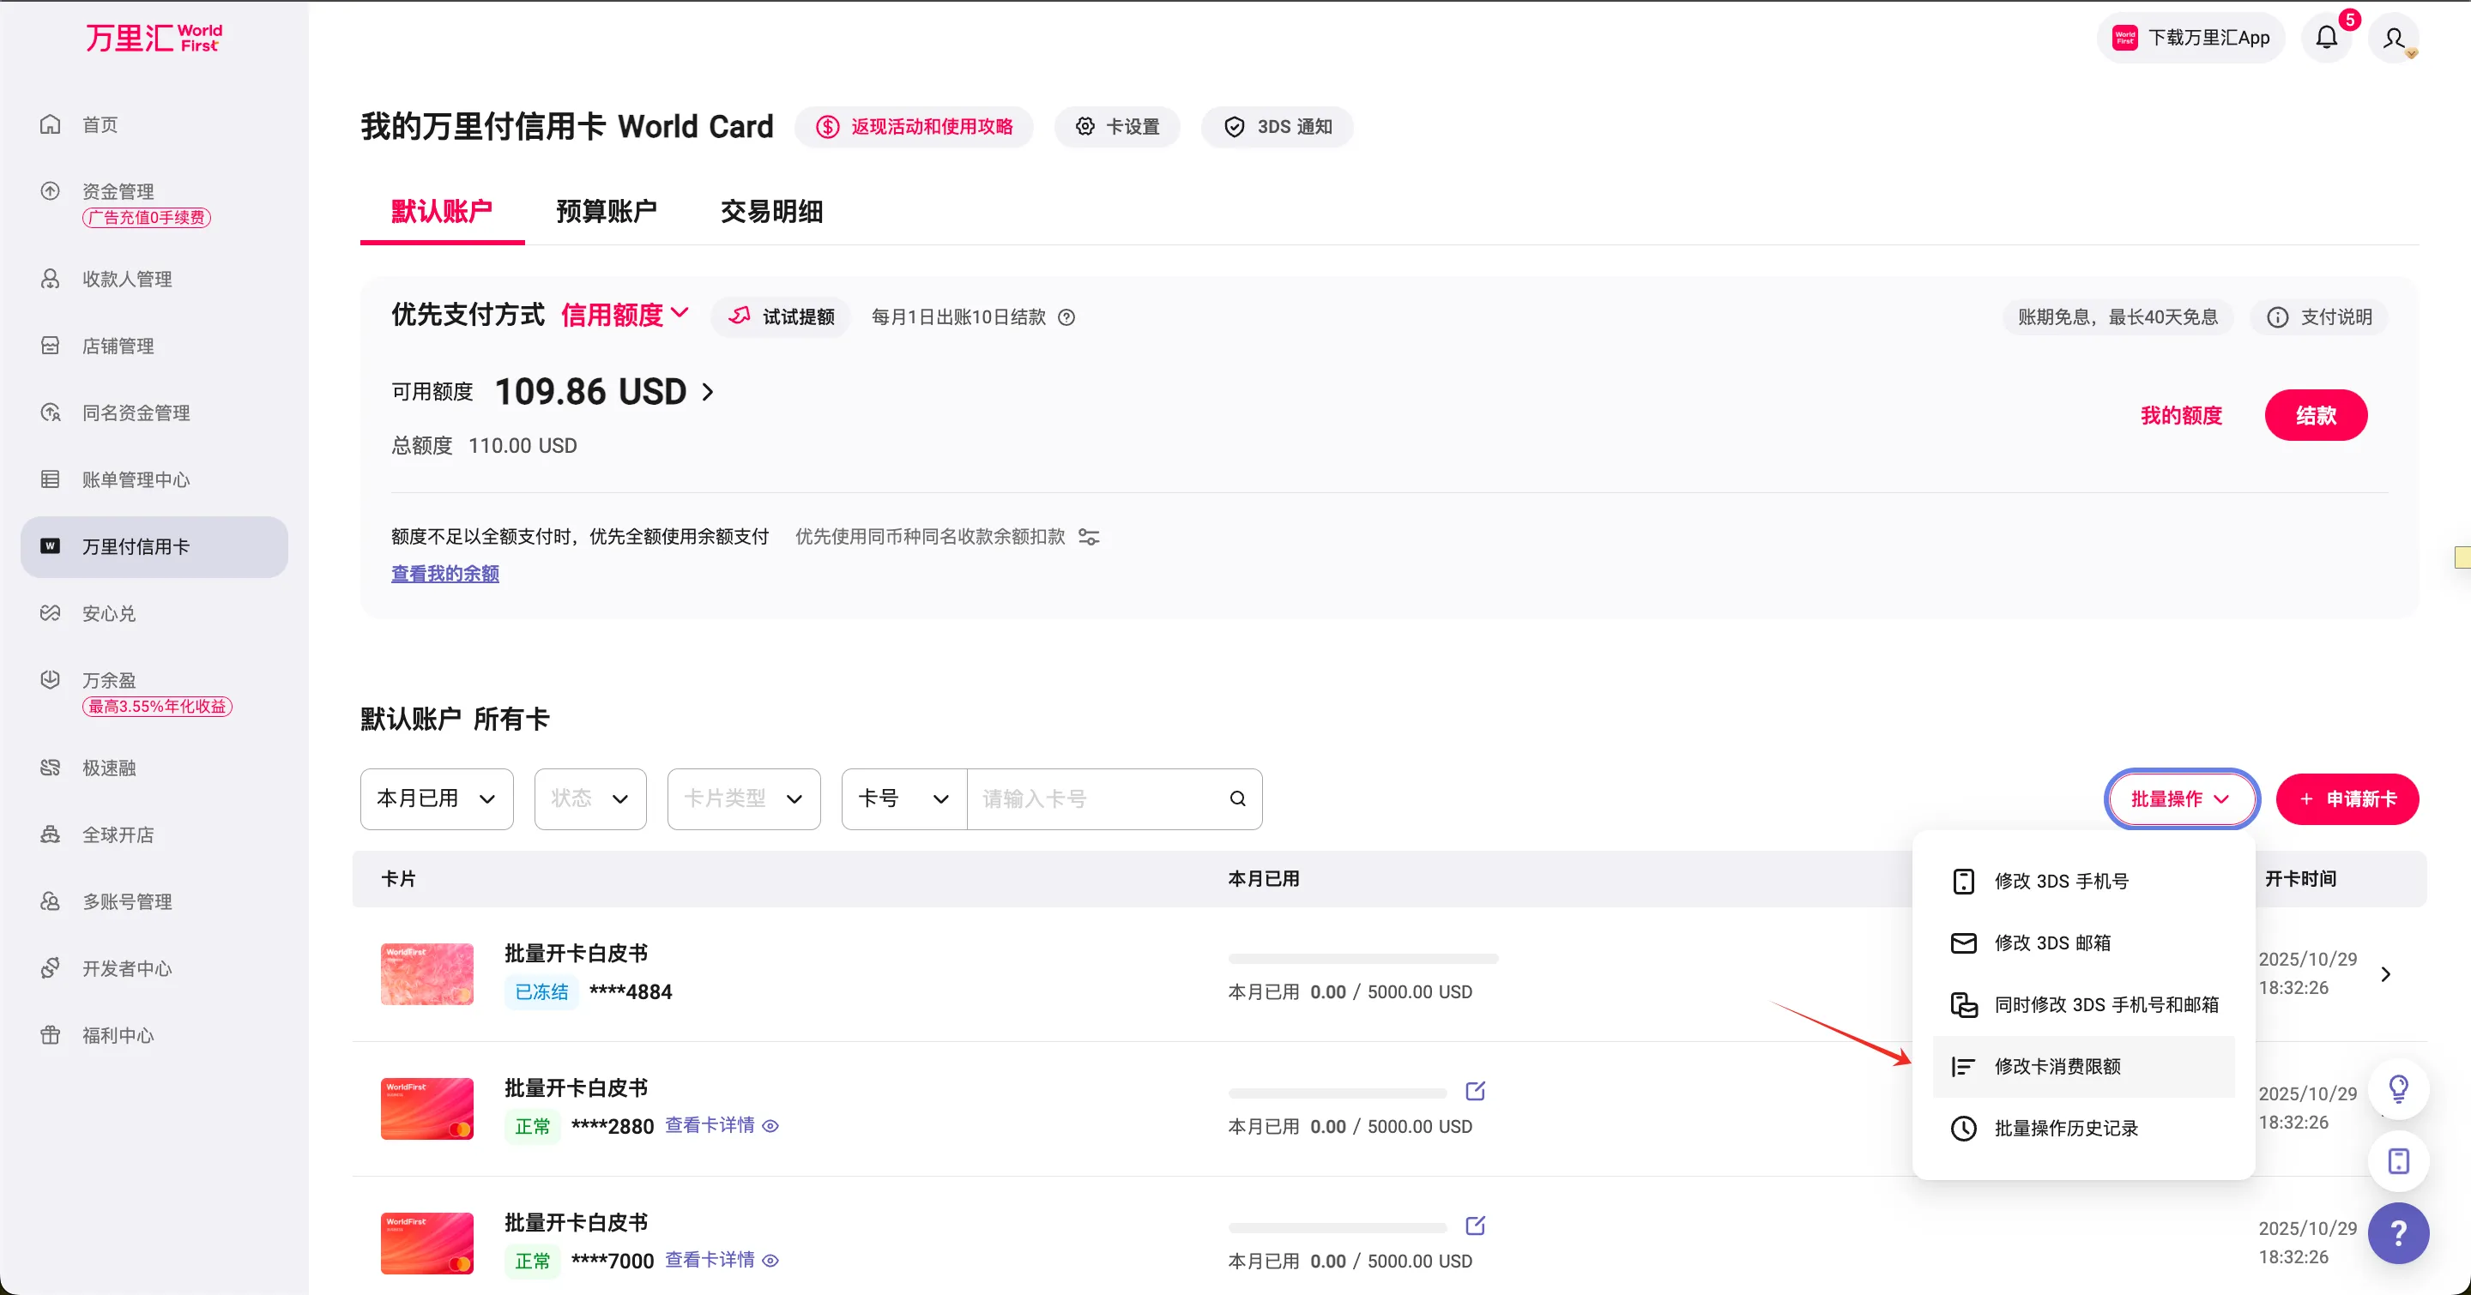
Task: Show card details for ****2880 via eye icon
Action: tap(772, 1126)
